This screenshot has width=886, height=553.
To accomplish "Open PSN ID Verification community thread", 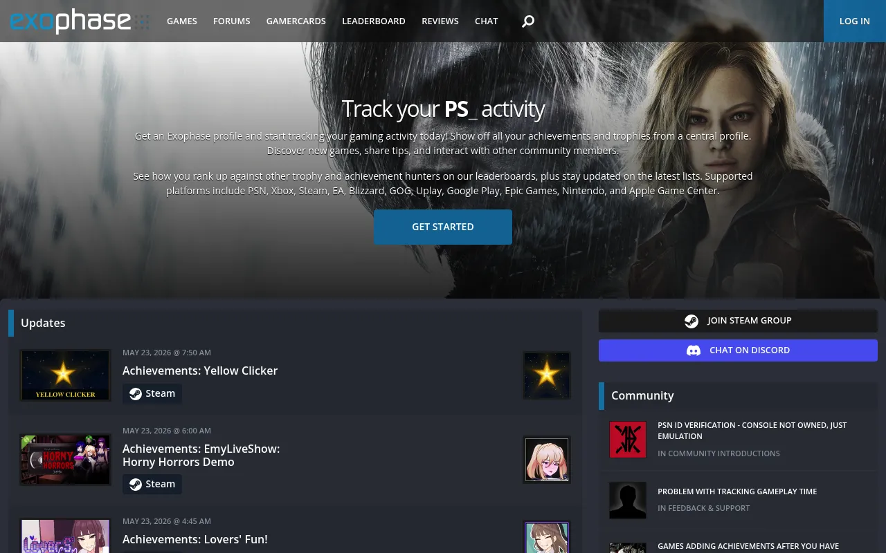I will pyautogui.click(x=752, y=431).
